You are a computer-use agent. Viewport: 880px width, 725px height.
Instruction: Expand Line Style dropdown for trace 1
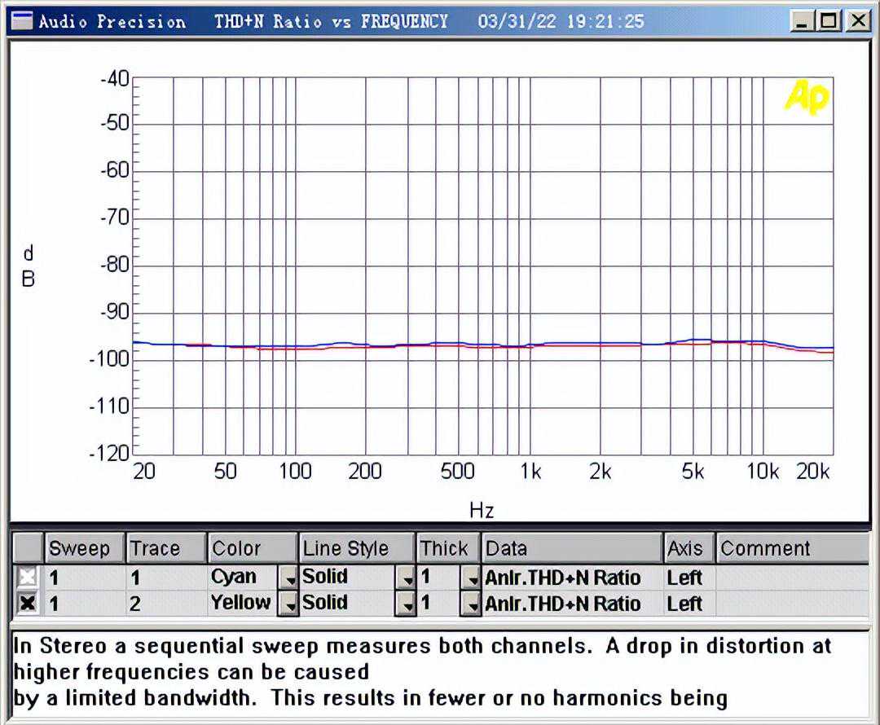(x=406, y=578)
